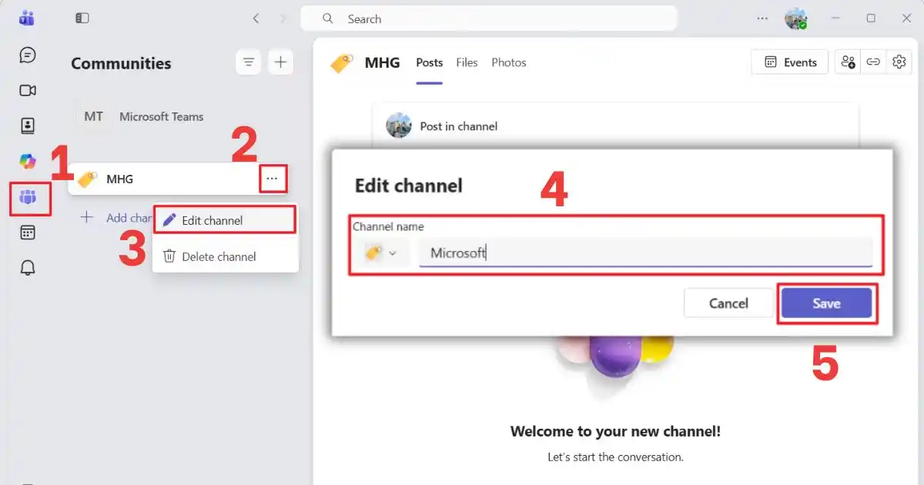This screenshot has height=485, width=924.
Task: Open MHG more options ellipsis
Action: pos(272,179)
